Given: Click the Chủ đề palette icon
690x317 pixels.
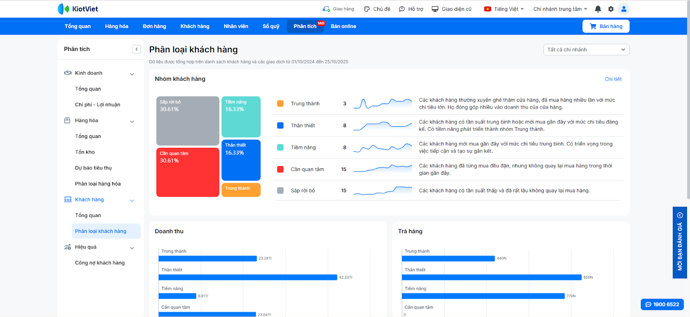Looking at the screenshot, I should click(x=367, y=9).
